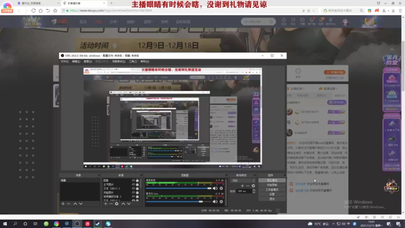Add a scene transition with plus icon
The width and height of the screenshot is (405, 228).
242,185
